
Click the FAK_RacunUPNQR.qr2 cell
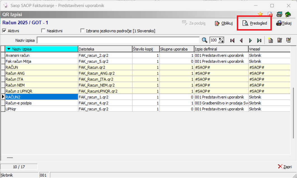pyautogui.click(x=105, y=91)
